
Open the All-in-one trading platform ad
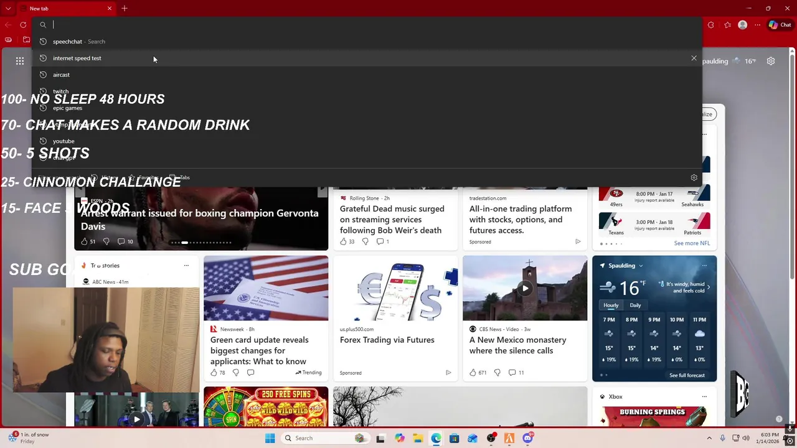(x=521, y=220)
